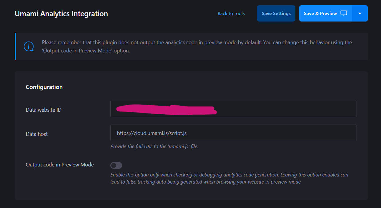Click the Data website ID label
Screen dimensions: 381x208
click(44, 110)
